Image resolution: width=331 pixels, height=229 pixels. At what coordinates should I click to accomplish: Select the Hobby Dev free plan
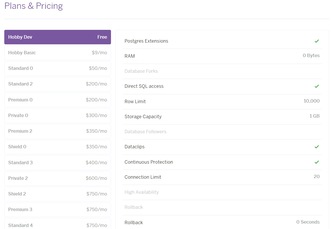57,37
